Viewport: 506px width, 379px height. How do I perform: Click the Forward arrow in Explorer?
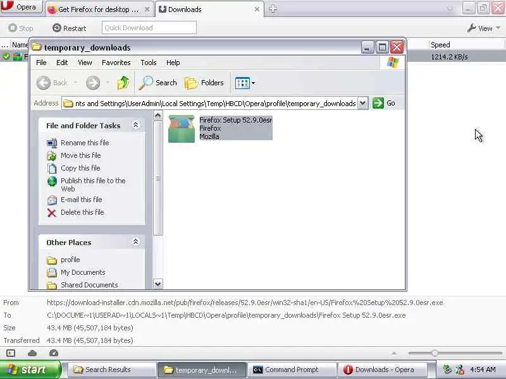pos(93,83)
